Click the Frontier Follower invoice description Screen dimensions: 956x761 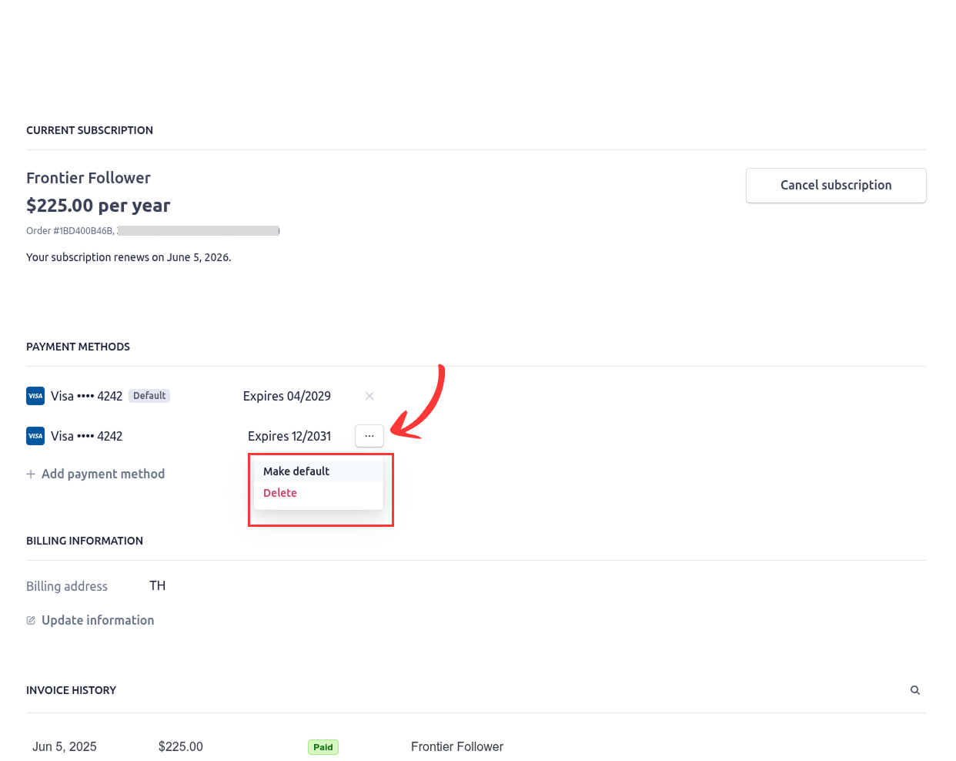(x=457, y=746)
